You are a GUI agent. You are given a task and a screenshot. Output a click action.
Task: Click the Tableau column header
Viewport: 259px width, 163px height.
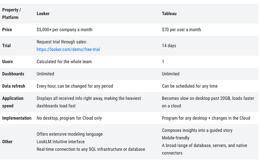pyautogui.click(x=169, y=14)
